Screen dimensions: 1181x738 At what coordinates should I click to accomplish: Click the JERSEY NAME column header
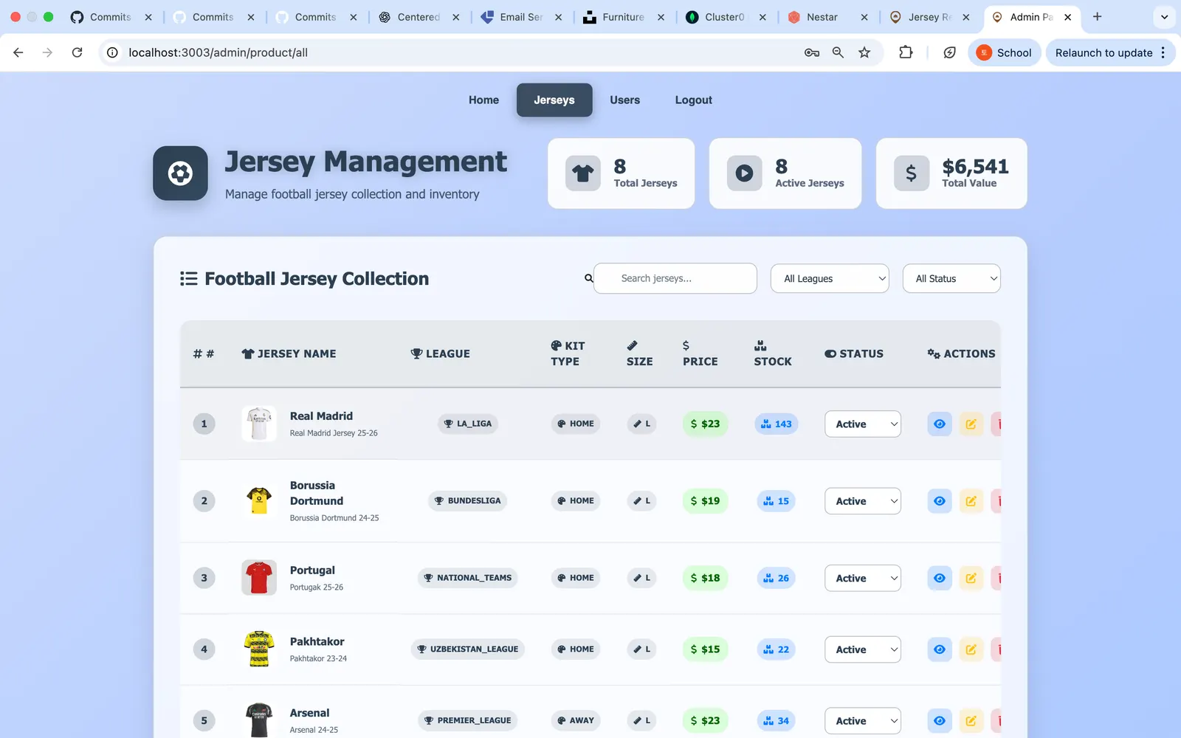289,354
